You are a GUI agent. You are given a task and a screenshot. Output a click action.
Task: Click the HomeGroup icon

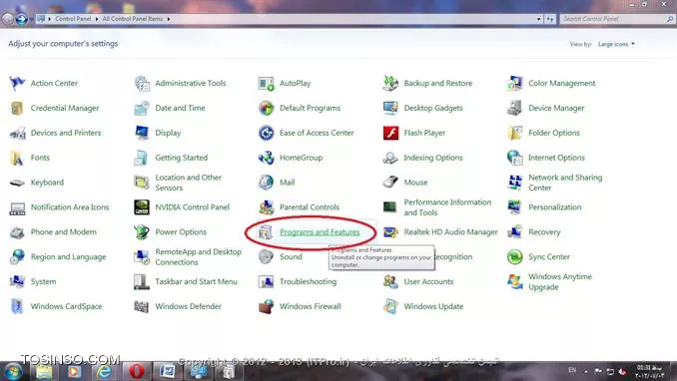pyautogui.click(x=266, y=158)
